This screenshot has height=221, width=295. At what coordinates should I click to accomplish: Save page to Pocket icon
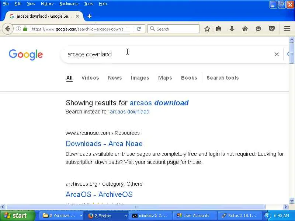coord(272,29)
